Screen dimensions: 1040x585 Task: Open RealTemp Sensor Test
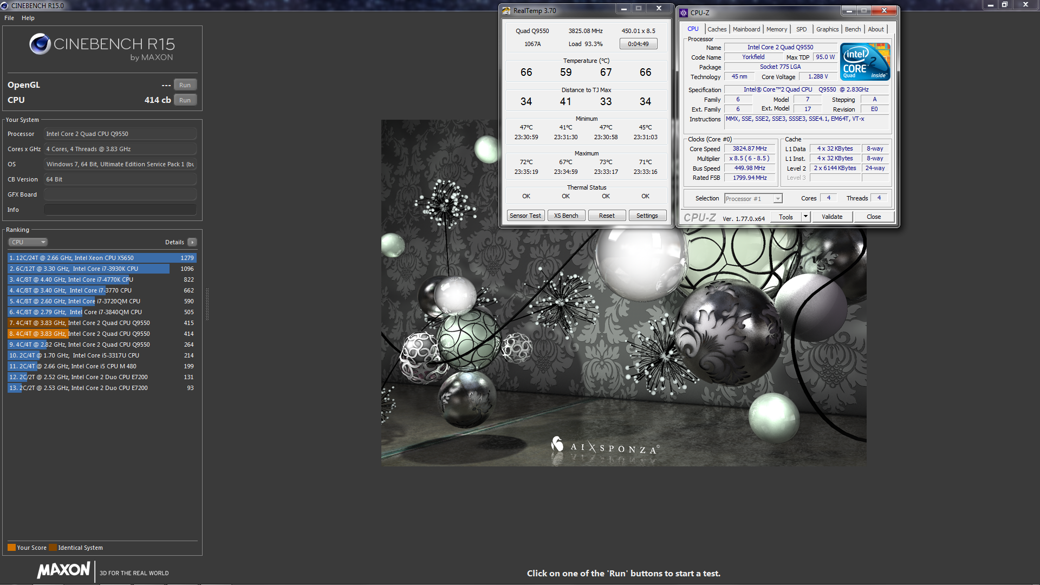[525, 216]
